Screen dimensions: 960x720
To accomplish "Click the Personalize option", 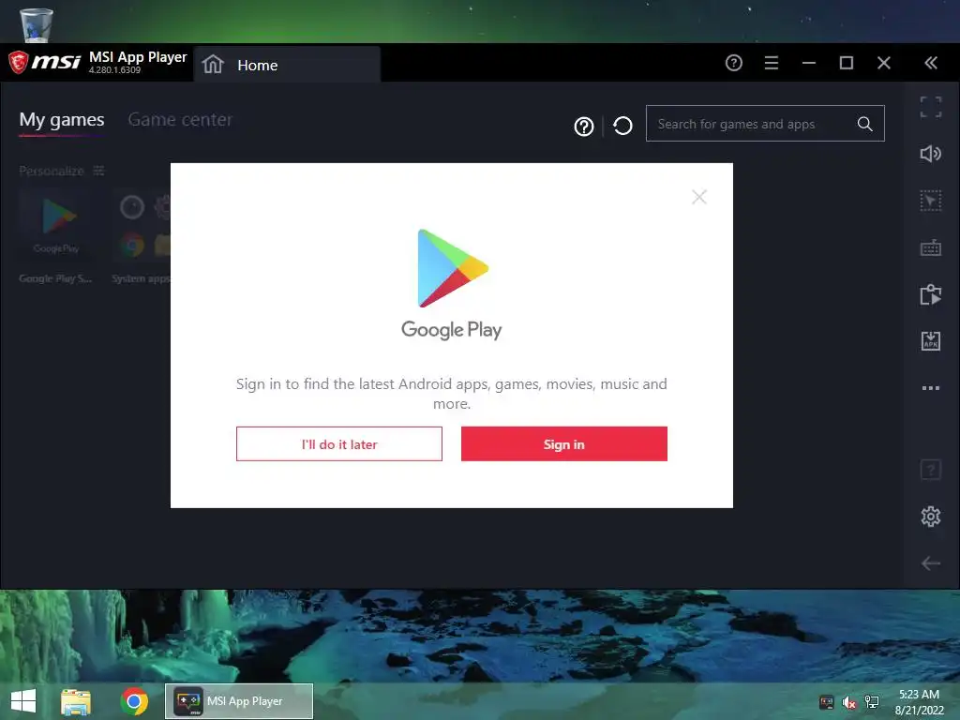I will (61, 171).
